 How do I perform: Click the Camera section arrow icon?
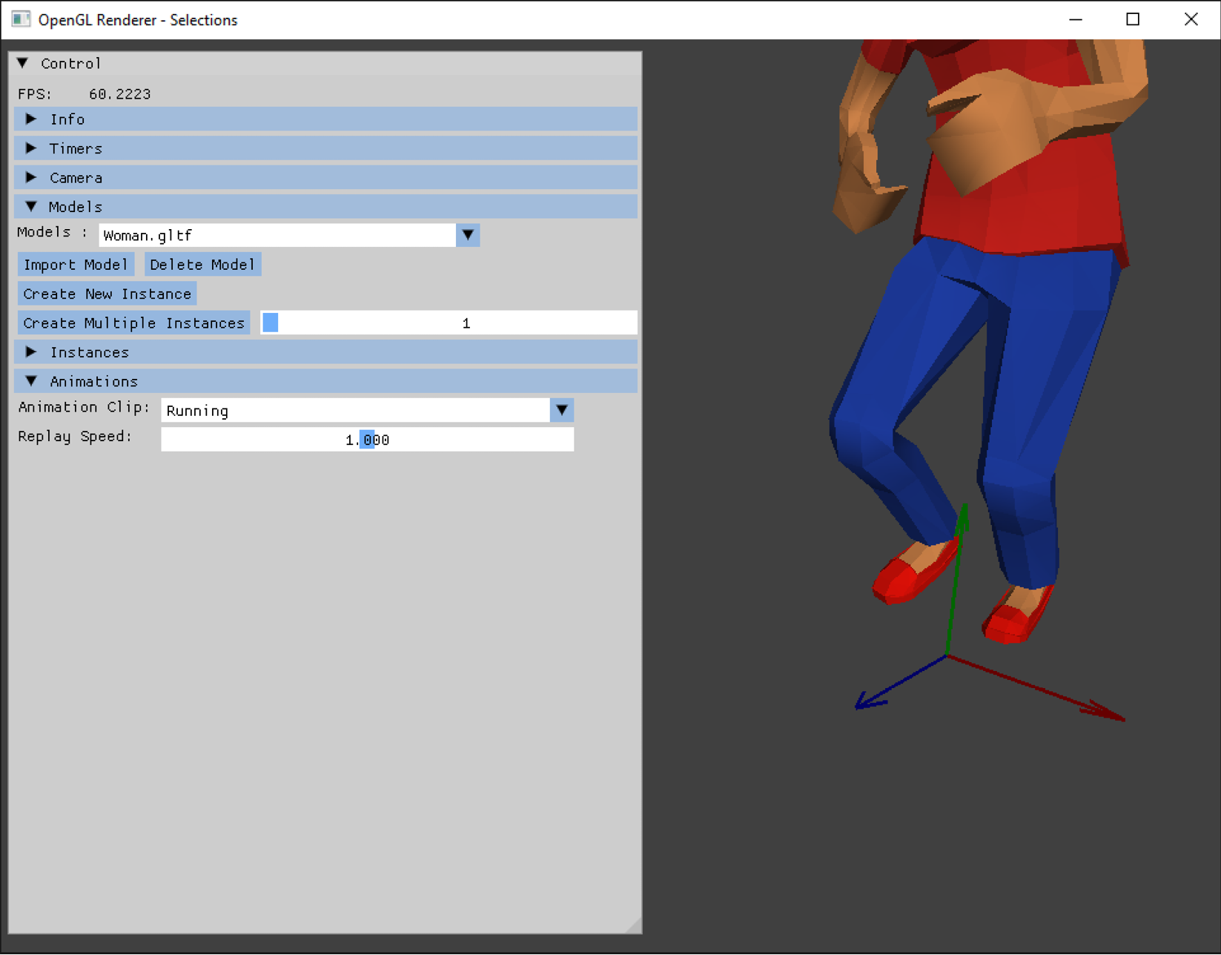point(31,177)
